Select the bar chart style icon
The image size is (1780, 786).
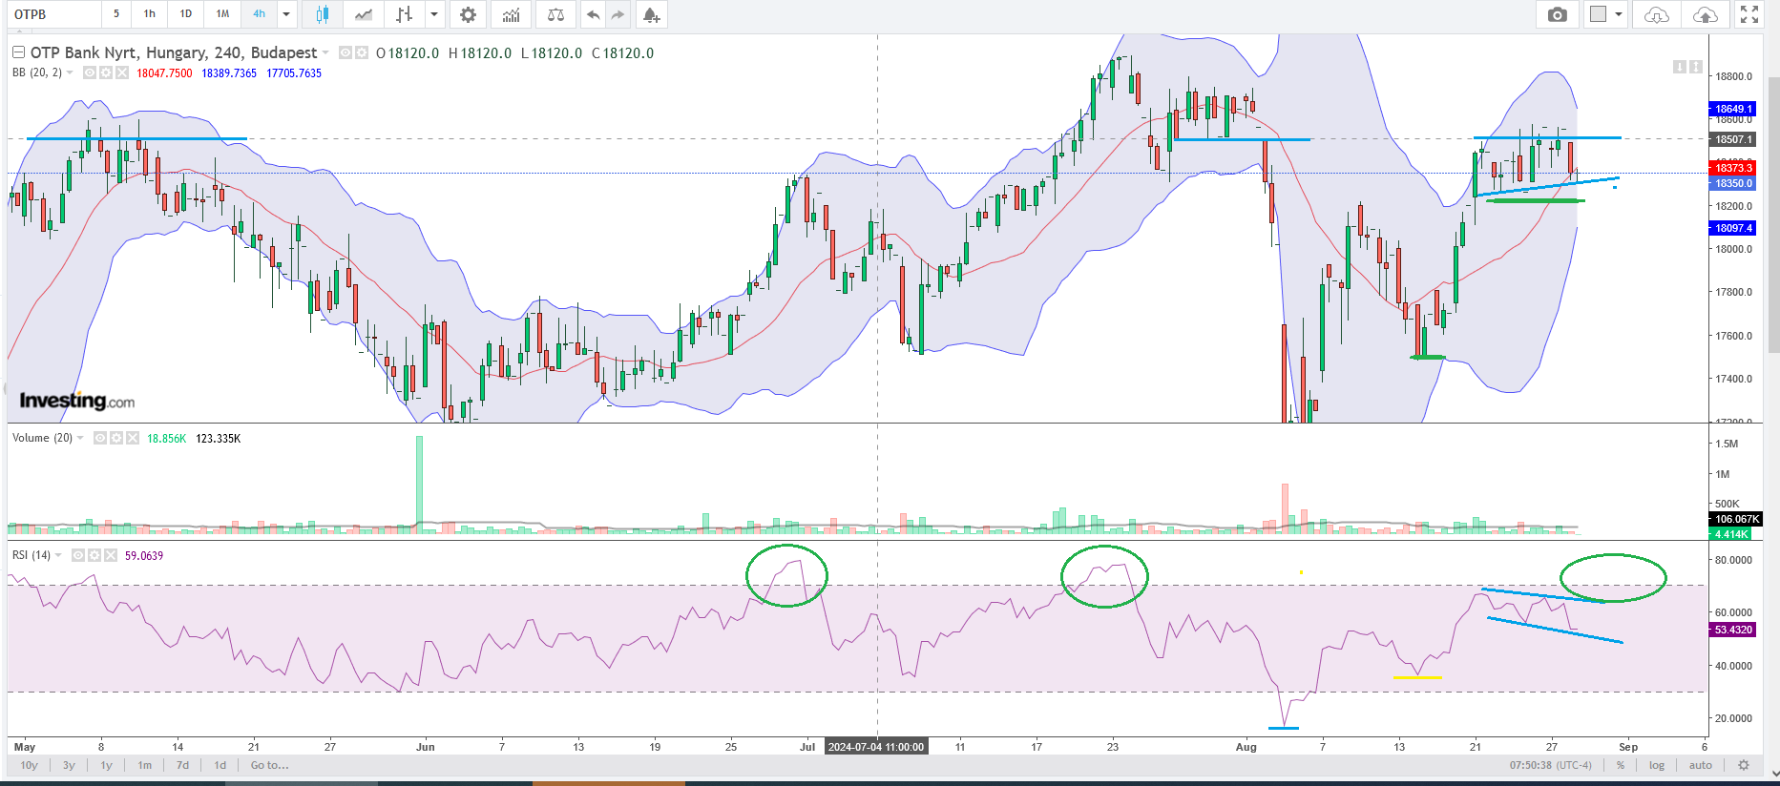(405, 14)
